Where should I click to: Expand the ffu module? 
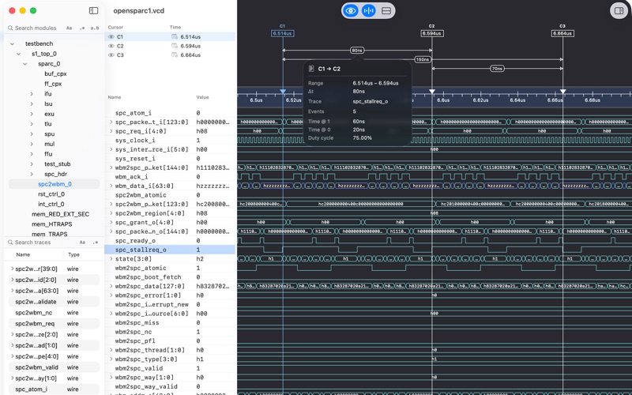tap(32, 154)
